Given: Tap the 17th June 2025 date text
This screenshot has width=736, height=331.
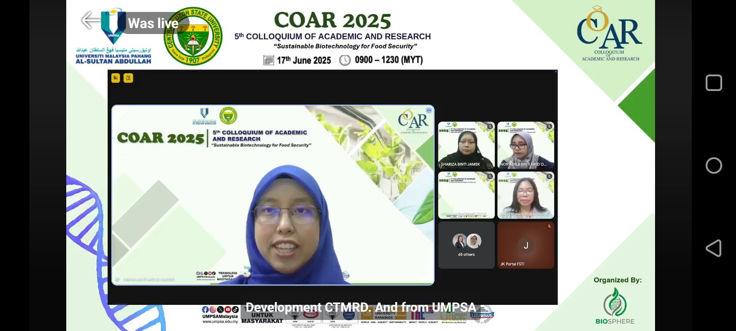Looking at the screenshot, I should pyautogui.click(x=304, y=60).
